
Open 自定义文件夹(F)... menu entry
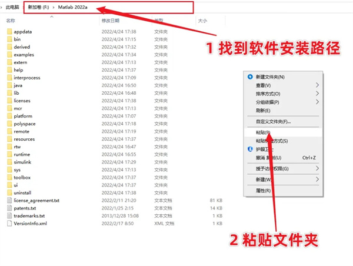point(274,122)
